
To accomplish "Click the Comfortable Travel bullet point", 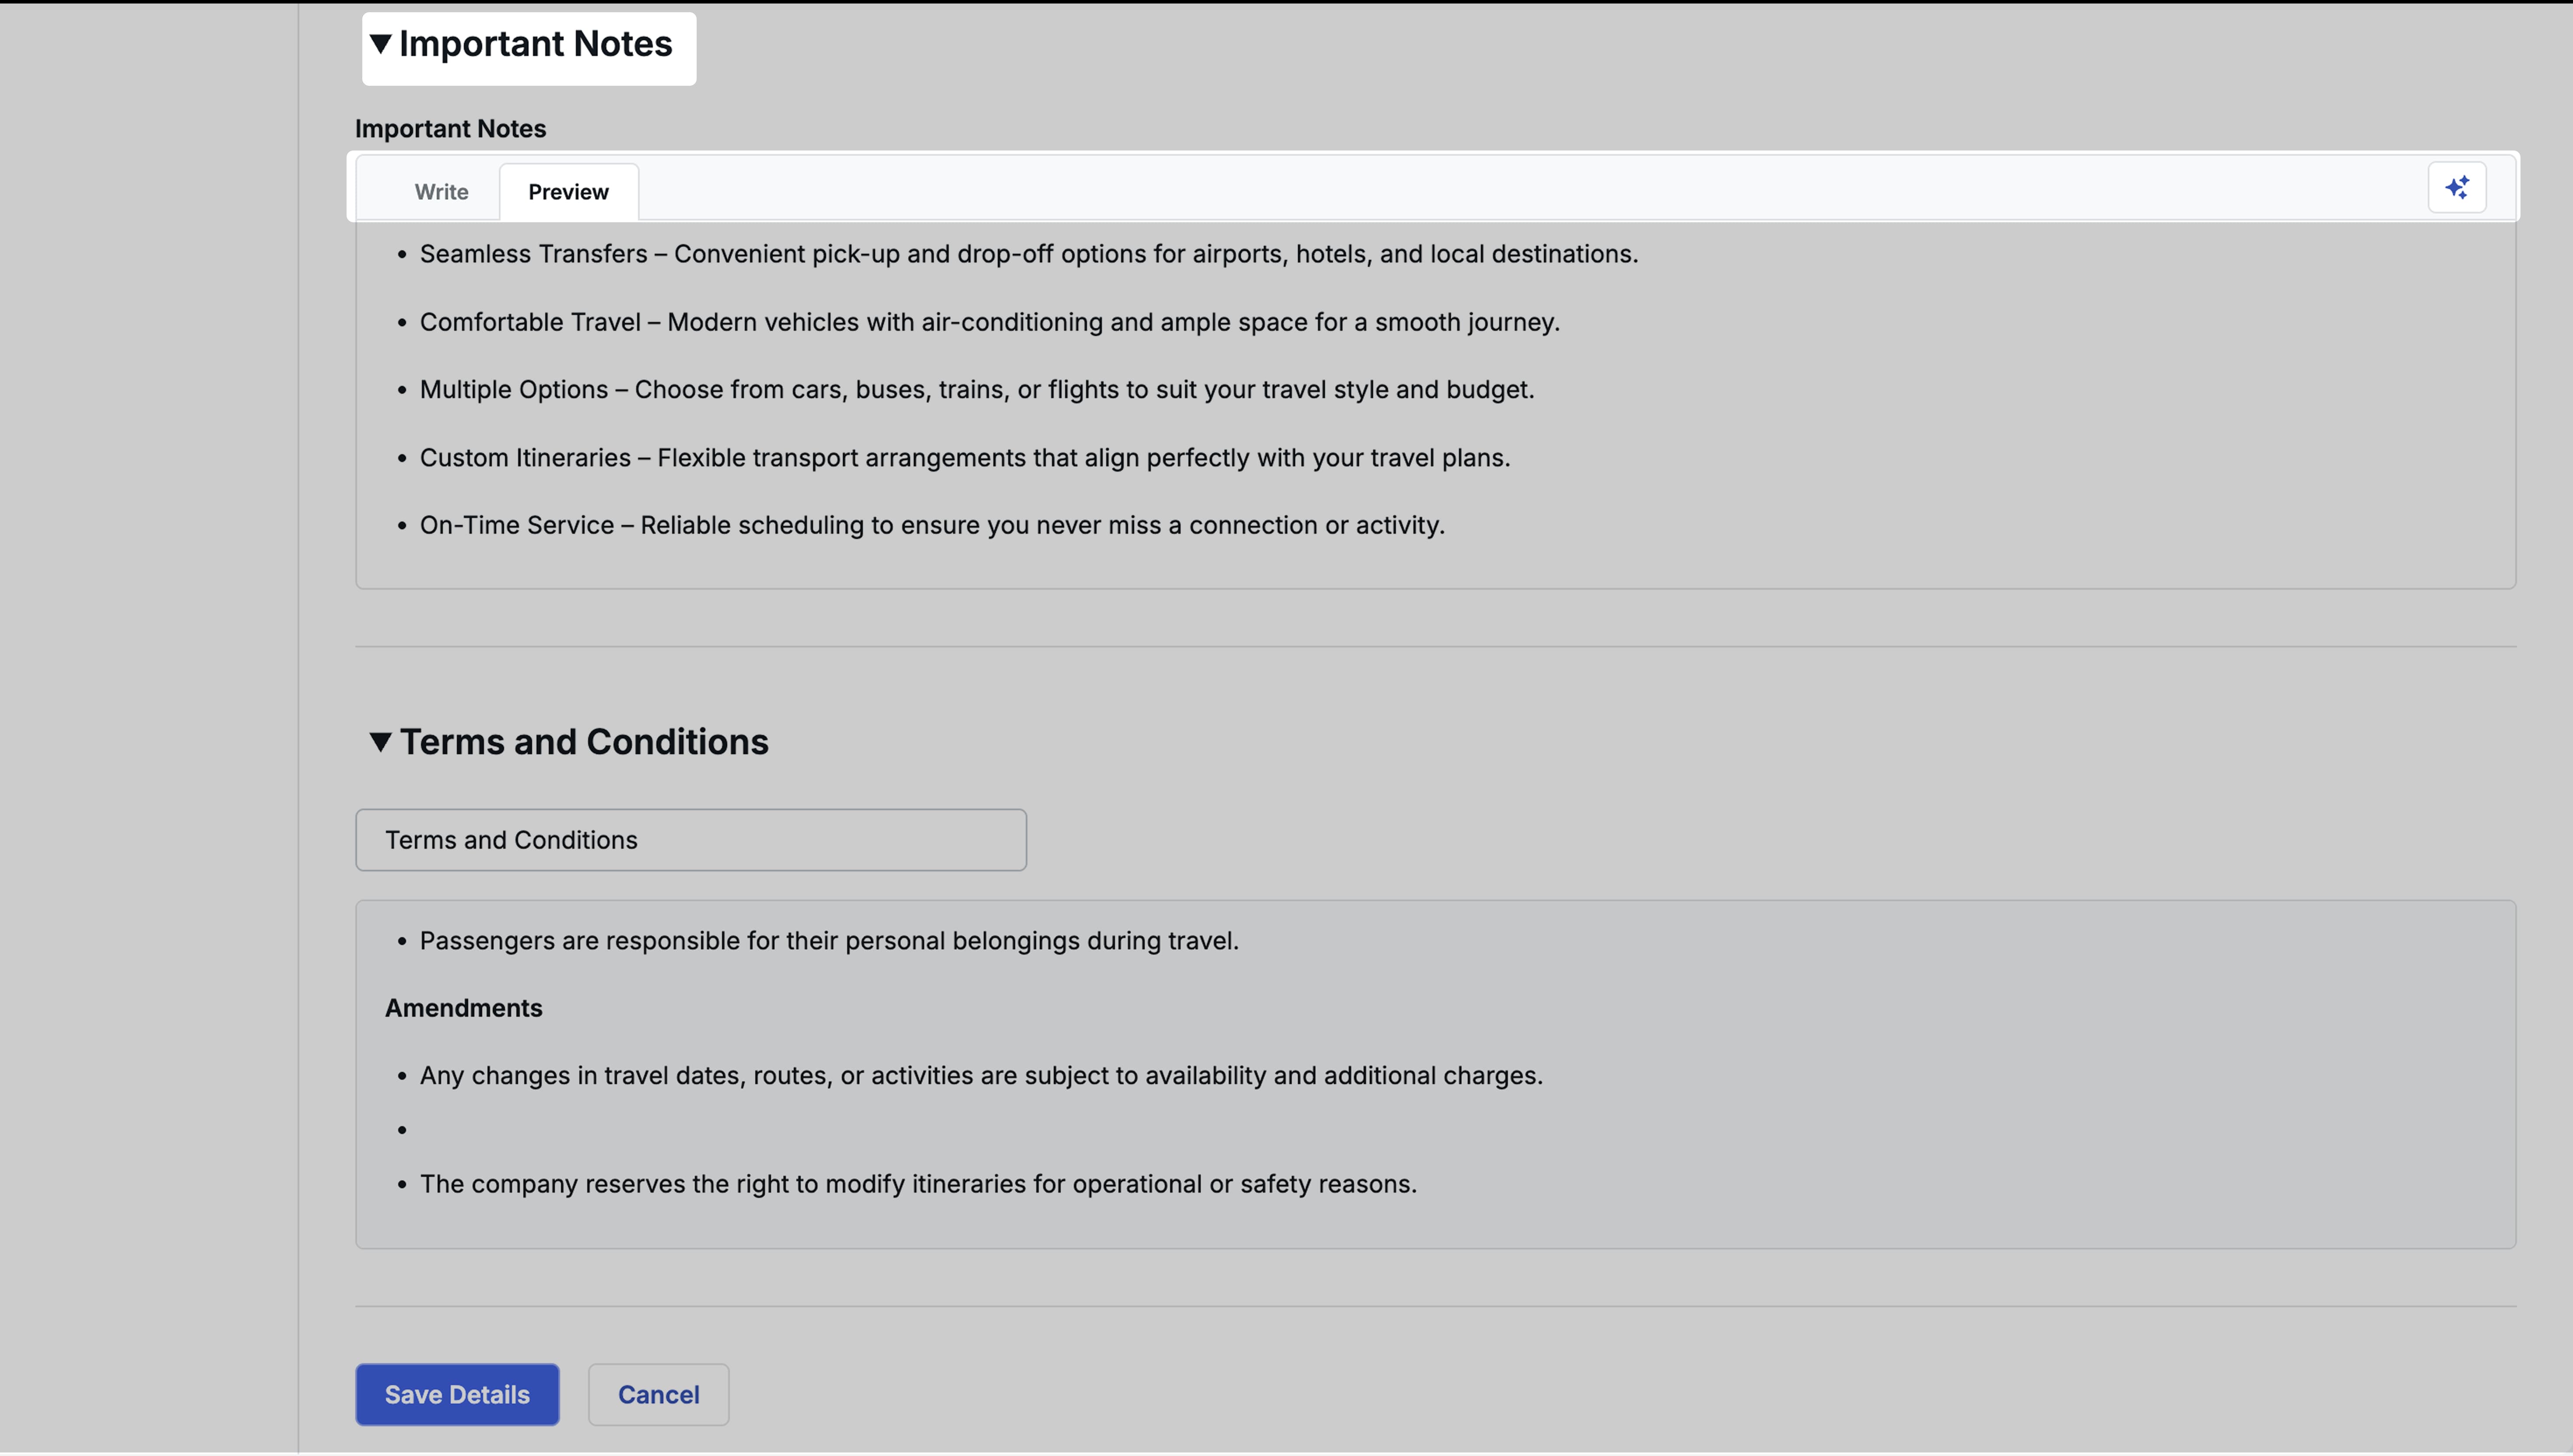I will tap(988, 321).
